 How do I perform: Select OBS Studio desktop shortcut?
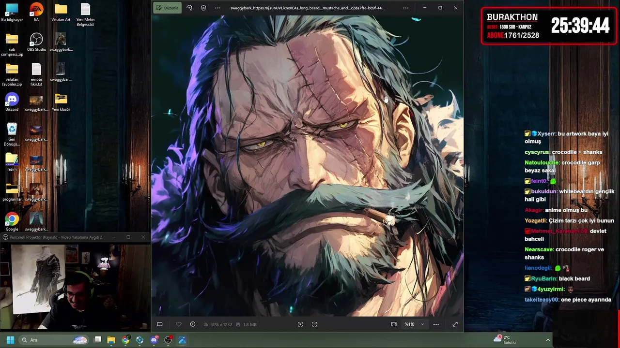coord(36,43)
